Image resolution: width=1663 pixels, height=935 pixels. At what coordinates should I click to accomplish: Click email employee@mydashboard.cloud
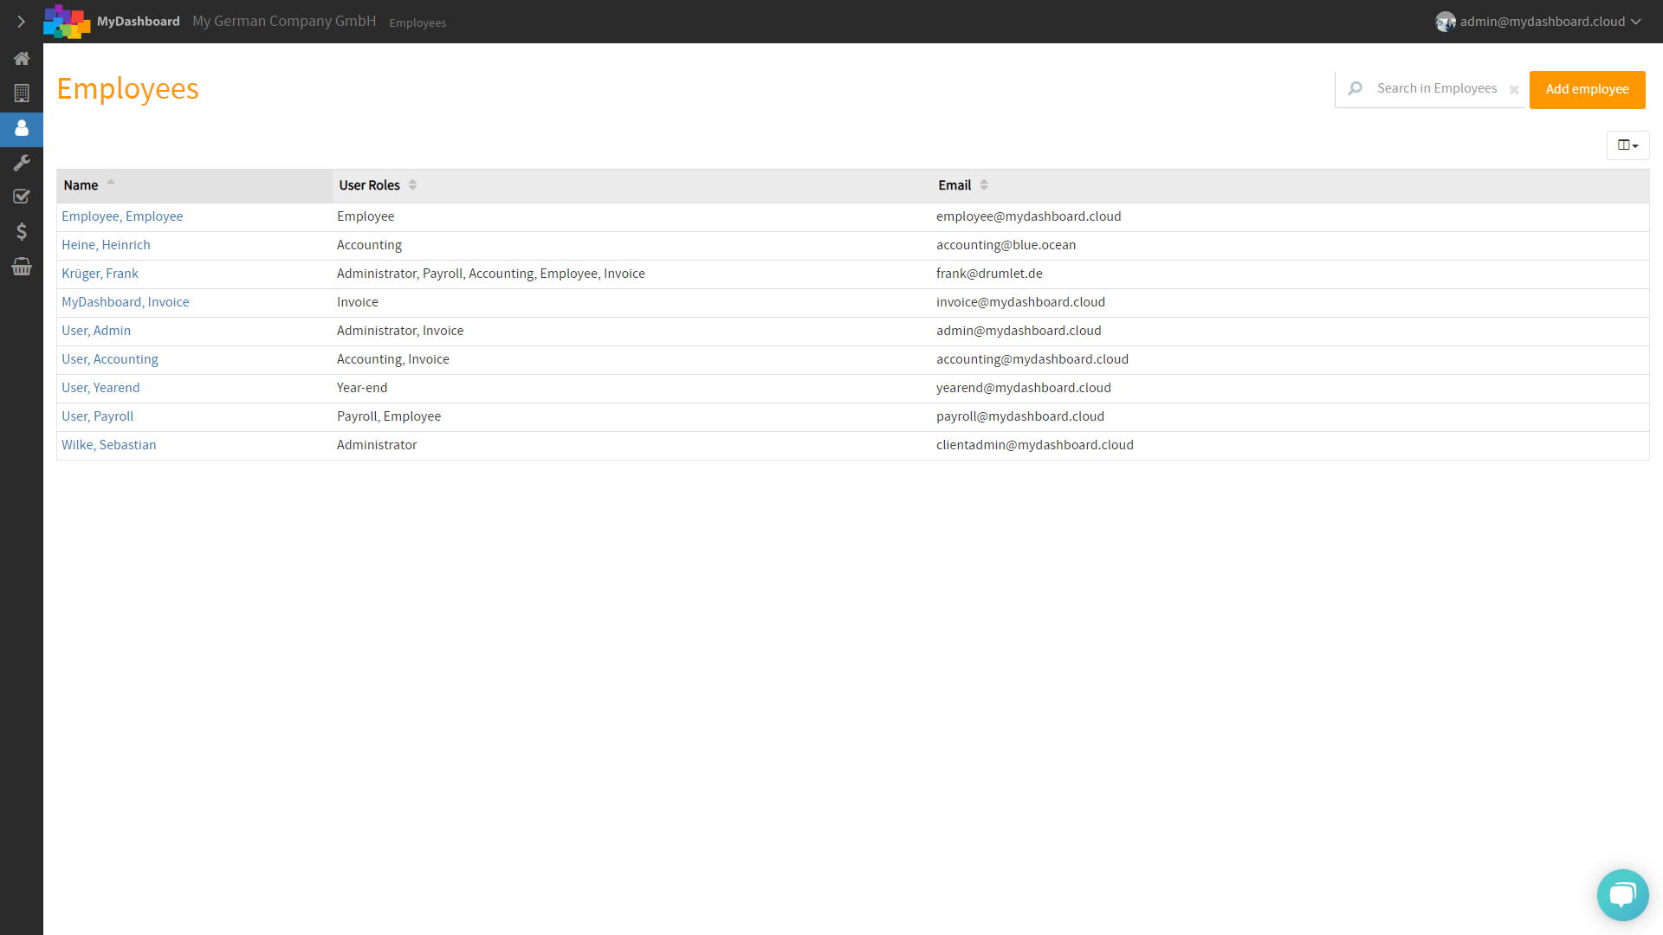(1028, 216)
